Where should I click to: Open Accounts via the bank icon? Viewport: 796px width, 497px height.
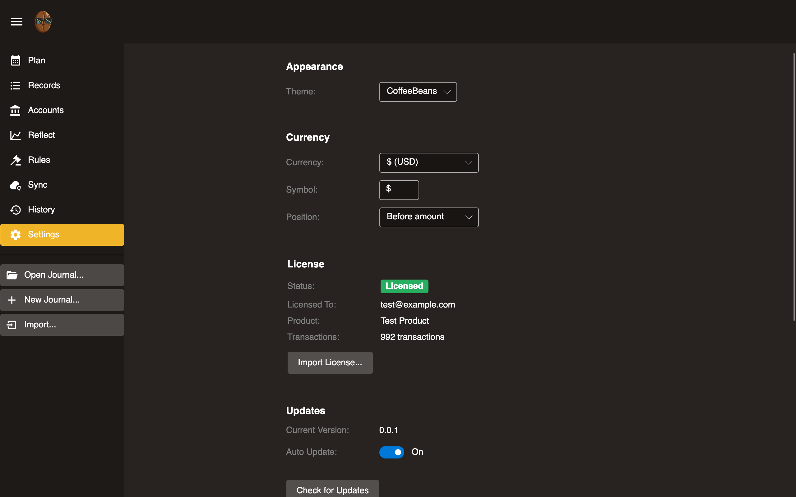tap(16, 111)
